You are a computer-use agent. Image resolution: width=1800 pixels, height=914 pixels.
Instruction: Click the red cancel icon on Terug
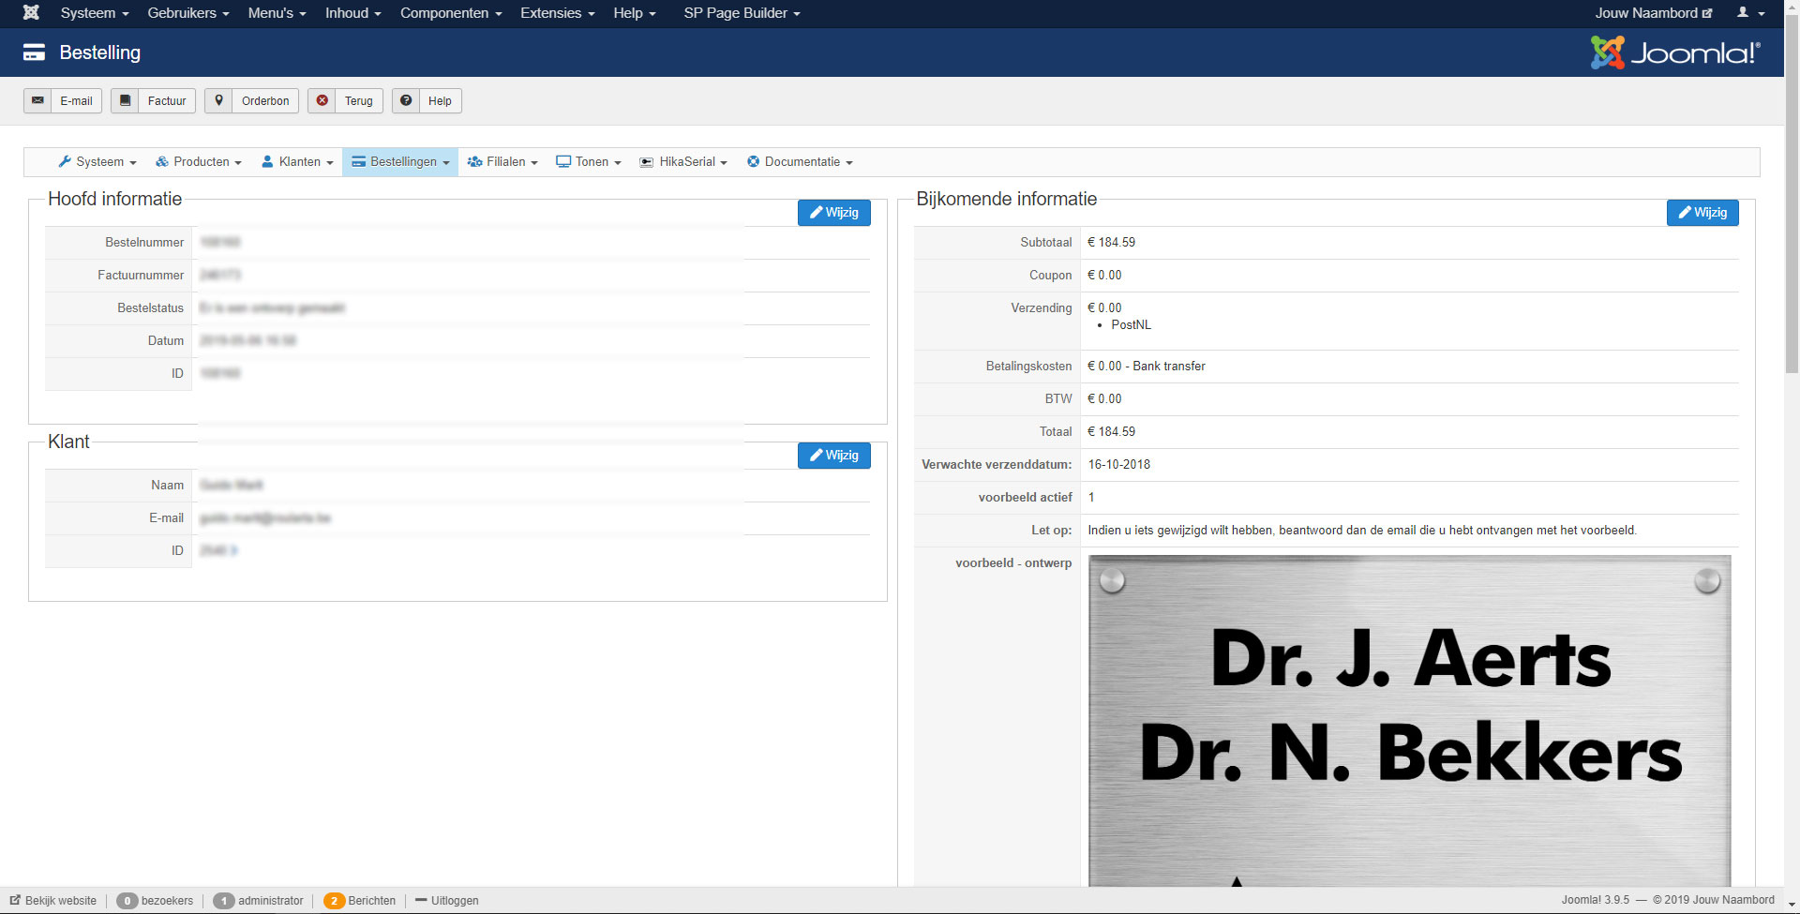pos(322,100)
